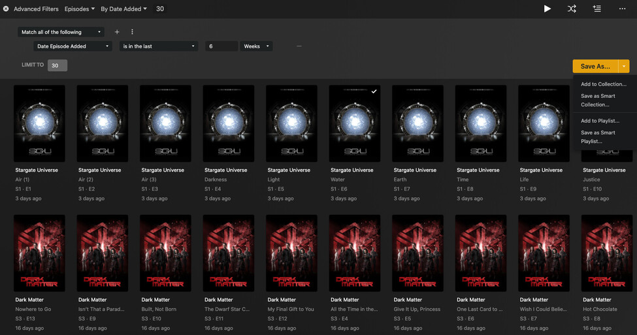Open the By Date Added sort dropdown
This screenshot has height=335, width=637.
coord(123,8)
